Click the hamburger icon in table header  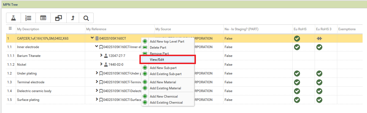[10, 29]
